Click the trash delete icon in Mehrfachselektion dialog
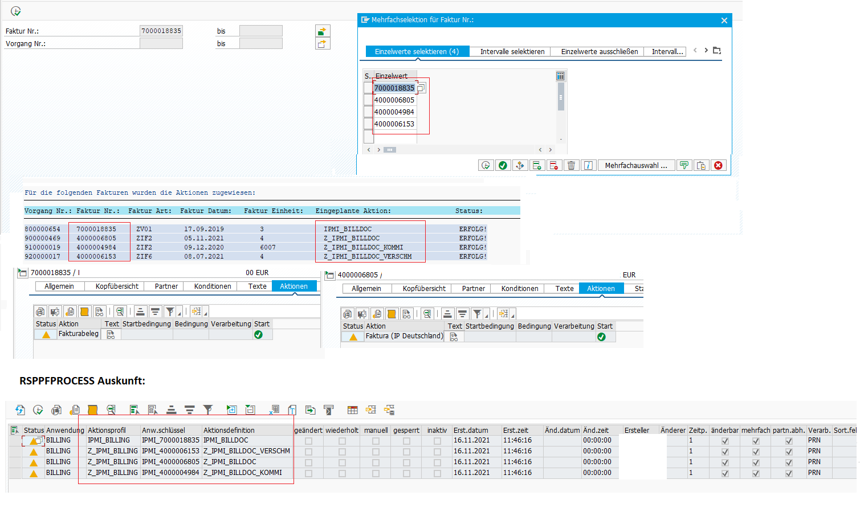 pos(571,165)
